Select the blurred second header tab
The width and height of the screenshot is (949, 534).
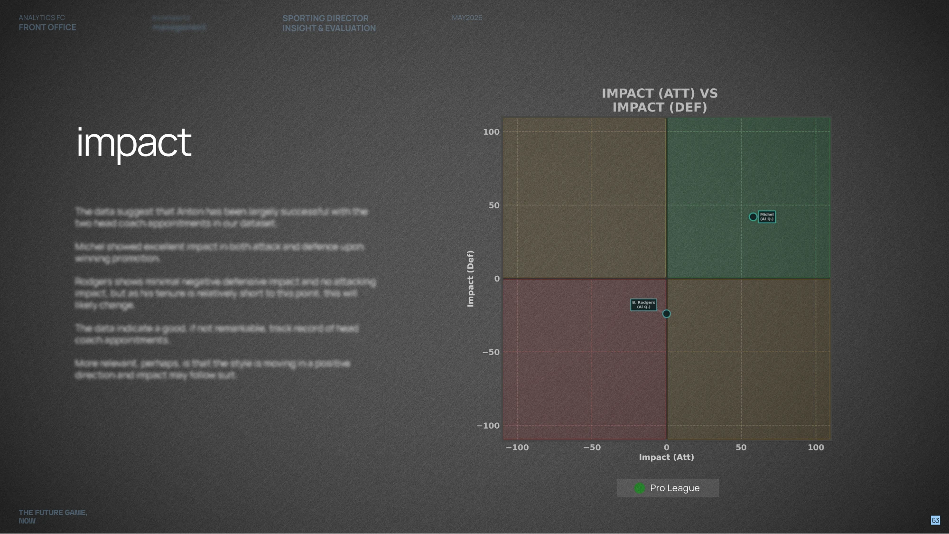click(x=179, y=23)
